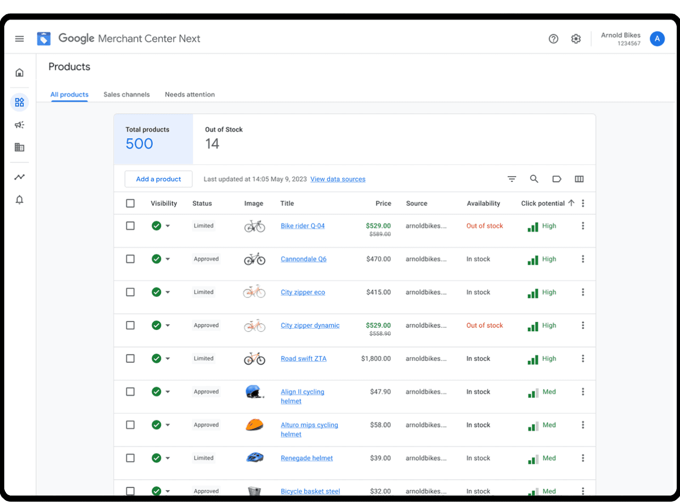Screen dimensions: 680x502
Task: Click the Add a product button
Action: pyautogui.click(x=158, y=179)
